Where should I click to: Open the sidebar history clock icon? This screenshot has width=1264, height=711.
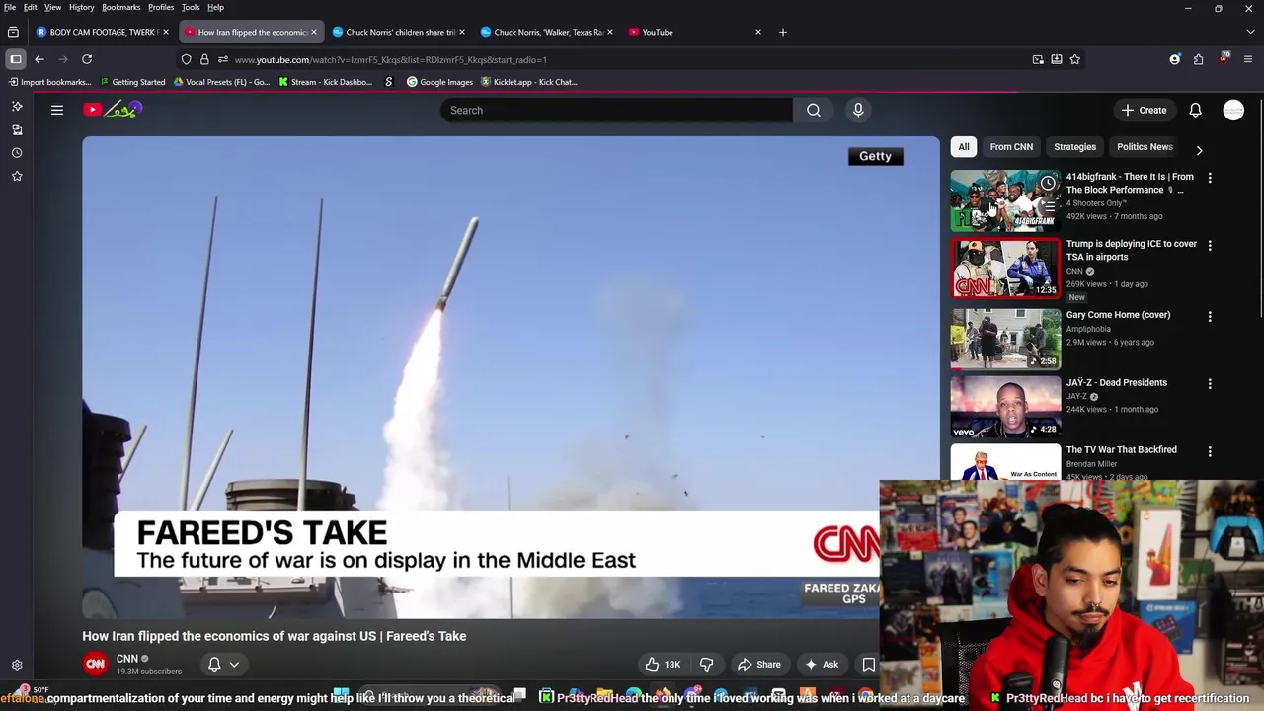coord(17,153)
